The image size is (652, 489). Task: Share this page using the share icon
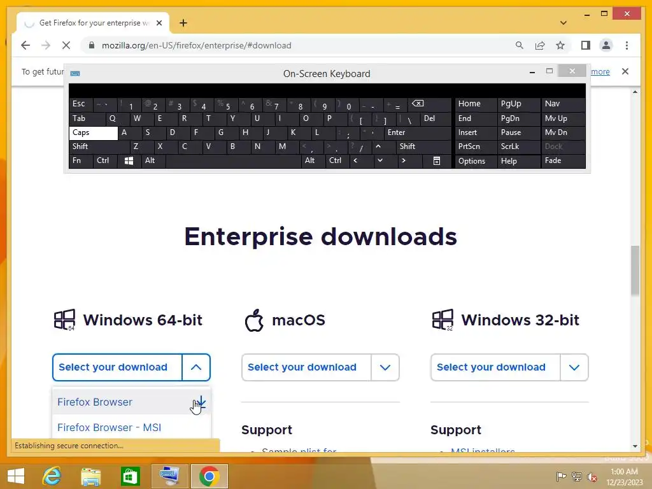[x=540, y=45]
